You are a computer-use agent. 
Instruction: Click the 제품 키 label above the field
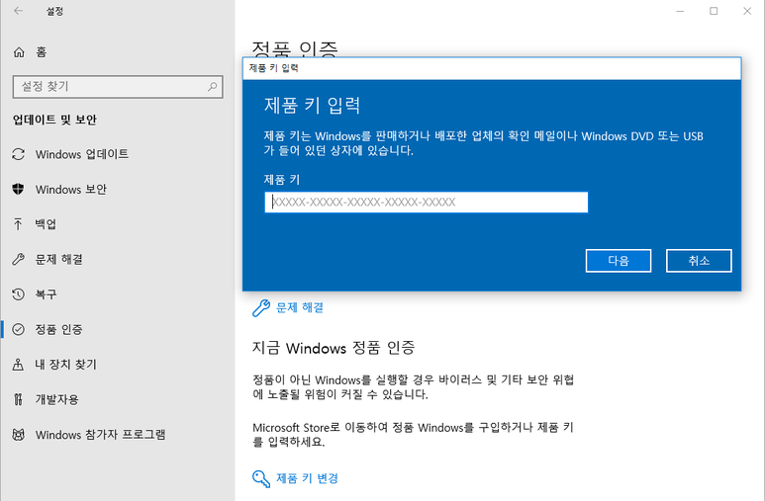pyautogui.click(x=281, y=180)
